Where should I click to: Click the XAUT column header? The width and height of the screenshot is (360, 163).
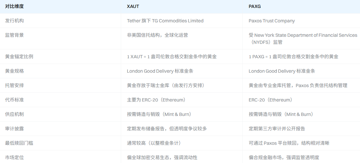[133, 6]
